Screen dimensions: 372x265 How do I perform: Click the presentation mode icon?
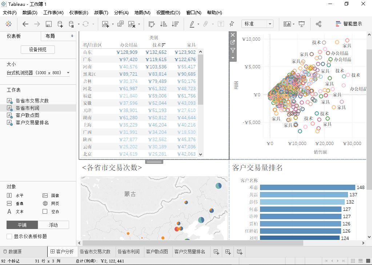coord(301,24)
